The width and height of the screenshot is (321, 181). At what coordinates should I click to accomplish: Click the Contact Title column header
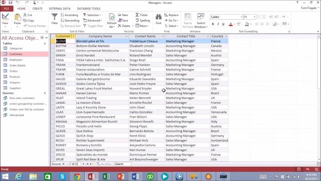(186, 36)
